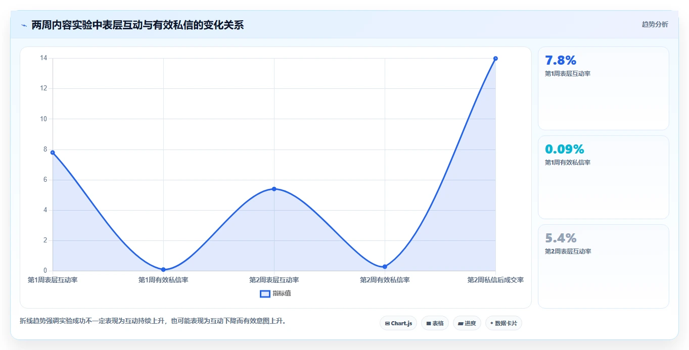Screen dimensions: 689x350
Task: Click the 第1周有效私信率 data point on chart
Action: tap(163, 270)
